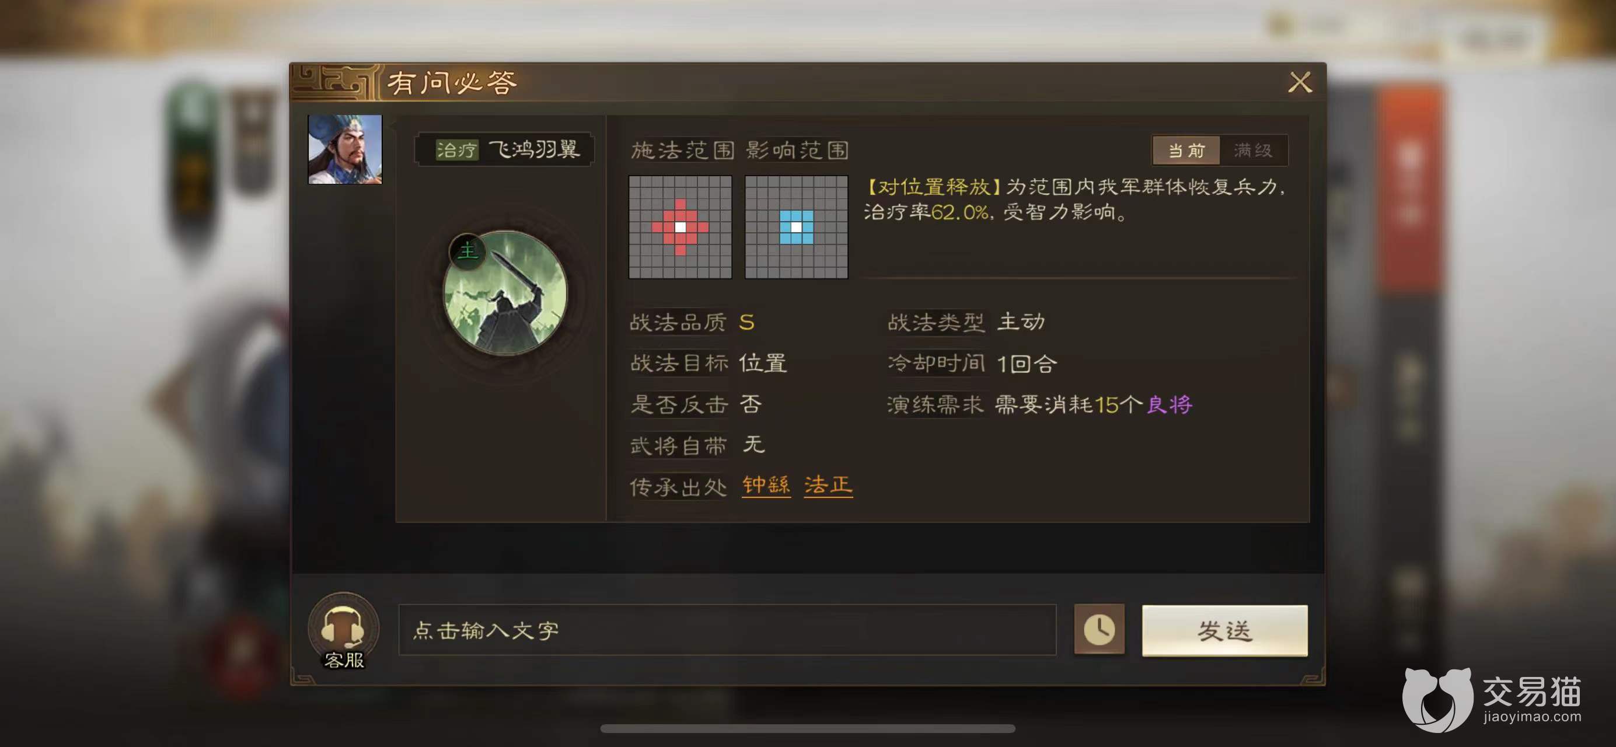Tap the purple 良将 requirement text
The width and height of the screenshot is (1616, 747).
1170,404
